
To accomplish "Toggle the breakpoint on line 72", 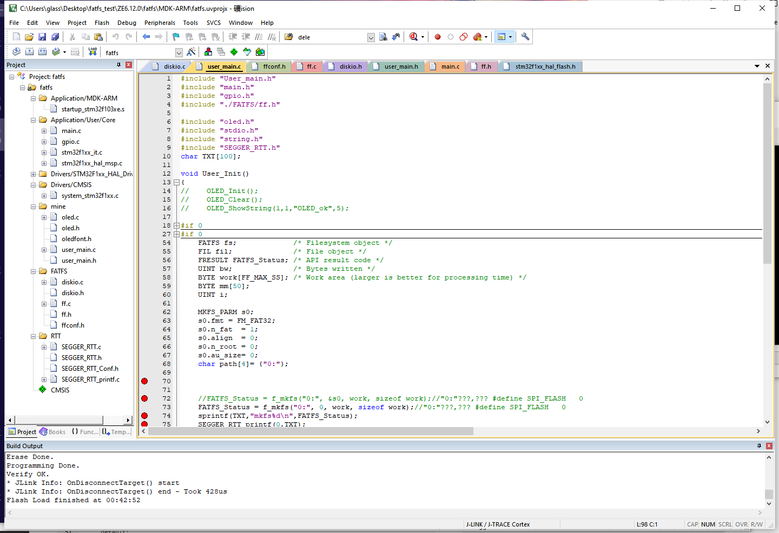I will point(144,398).
